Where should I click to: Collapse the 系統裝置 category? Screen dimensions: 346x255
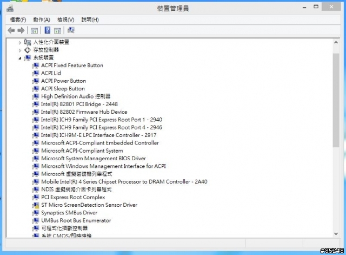point(20,58)
